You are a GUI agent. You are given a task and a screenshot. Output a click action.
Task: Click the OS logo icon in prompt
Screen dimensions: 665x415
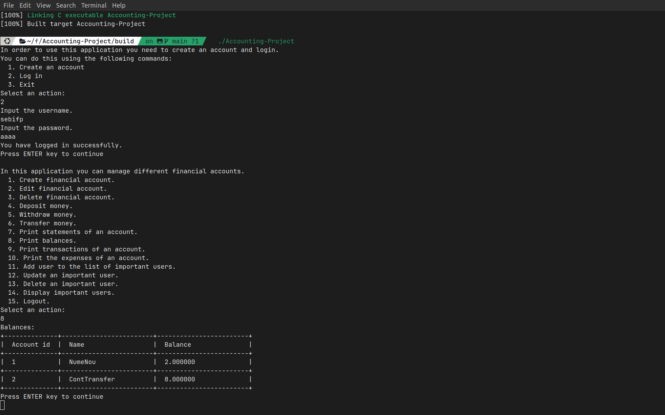[x=7, y=41]
